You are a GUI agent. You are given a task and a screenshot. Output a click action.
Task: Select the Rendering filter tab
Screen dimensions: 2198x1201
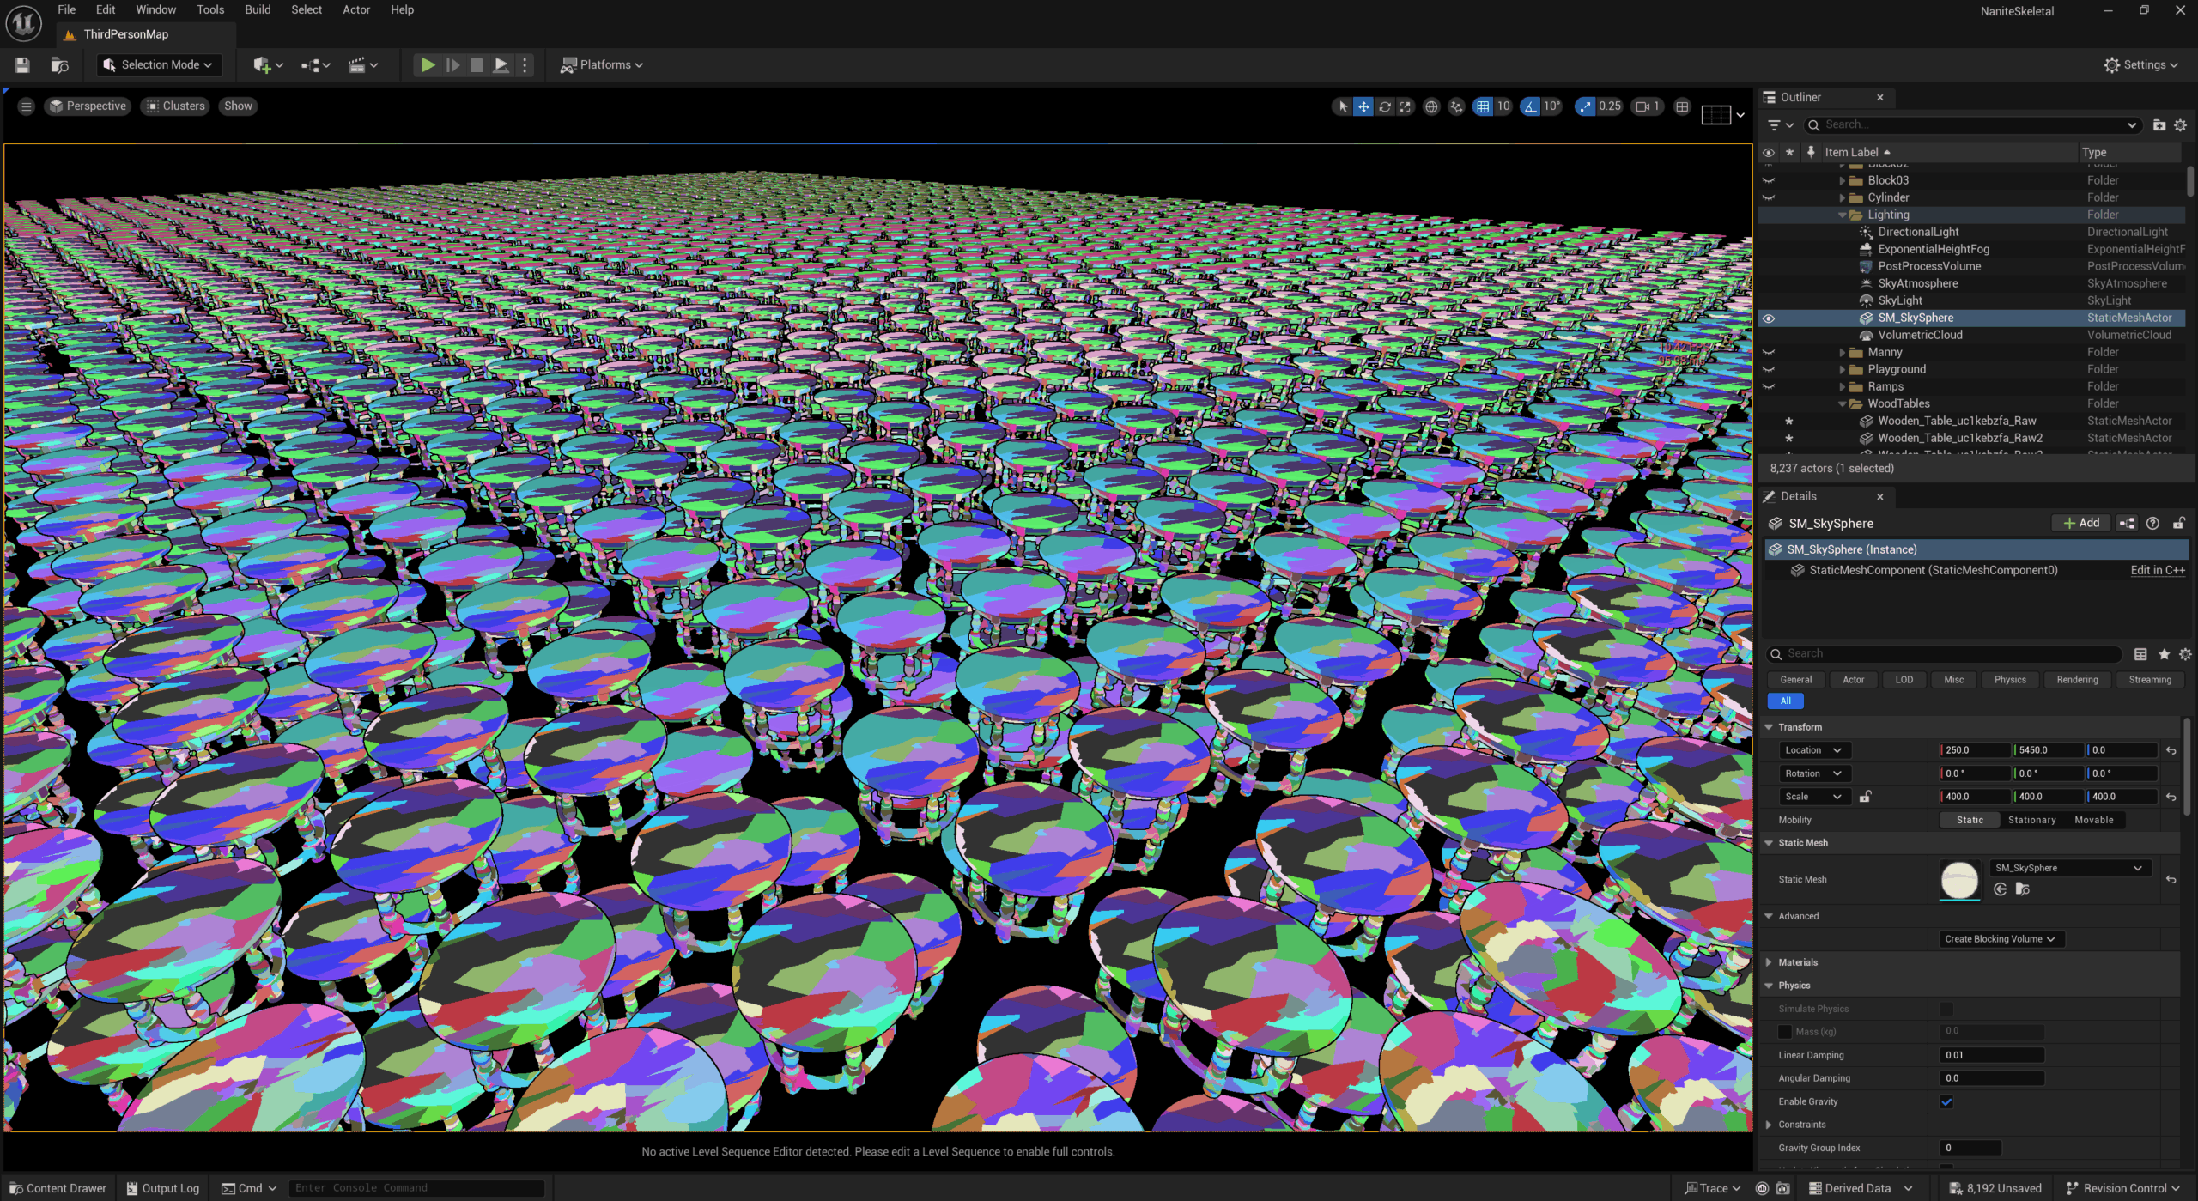2077,680
